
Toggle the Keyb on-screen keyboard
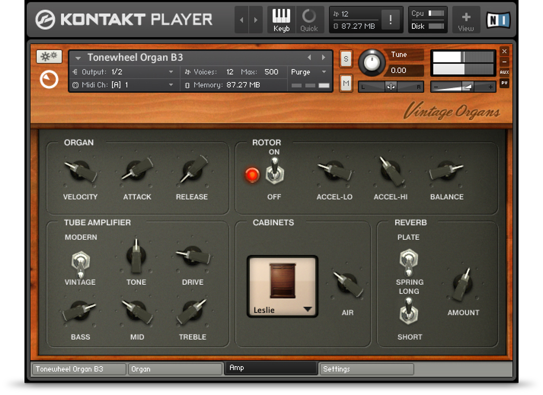[x=281, y=20]
